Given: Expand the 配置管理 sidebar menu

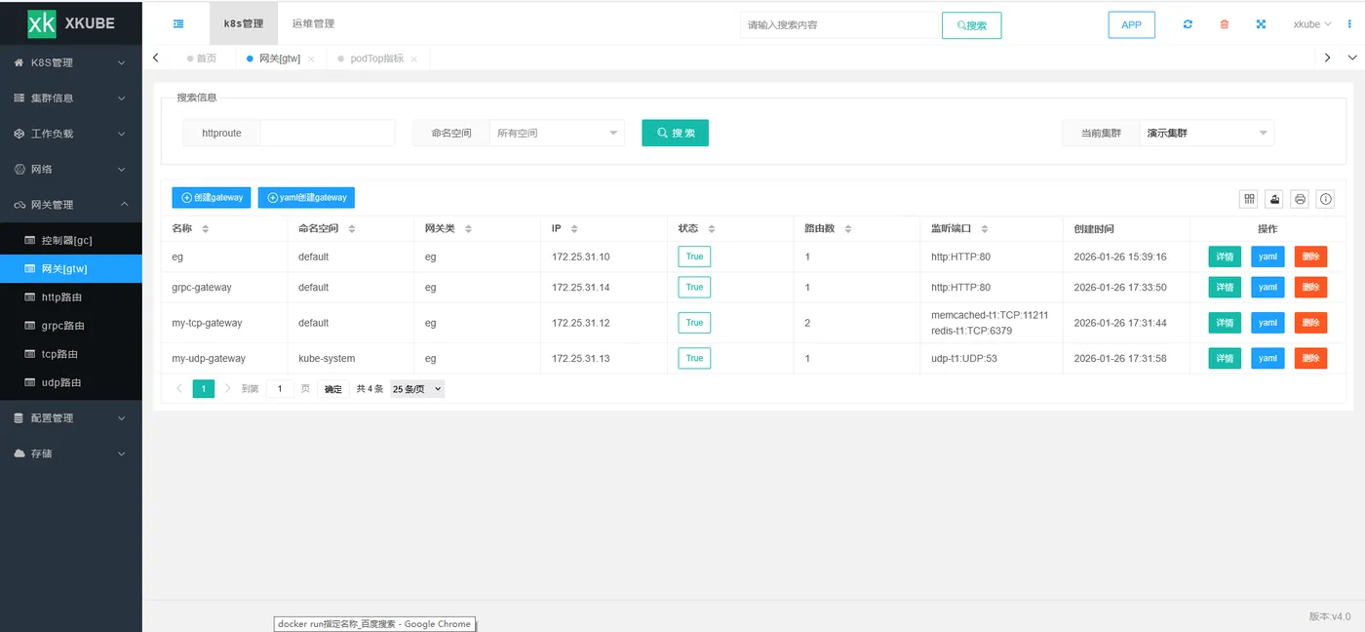Looking at the screenshot, I should pyautogui.click(x=71, y=417).
